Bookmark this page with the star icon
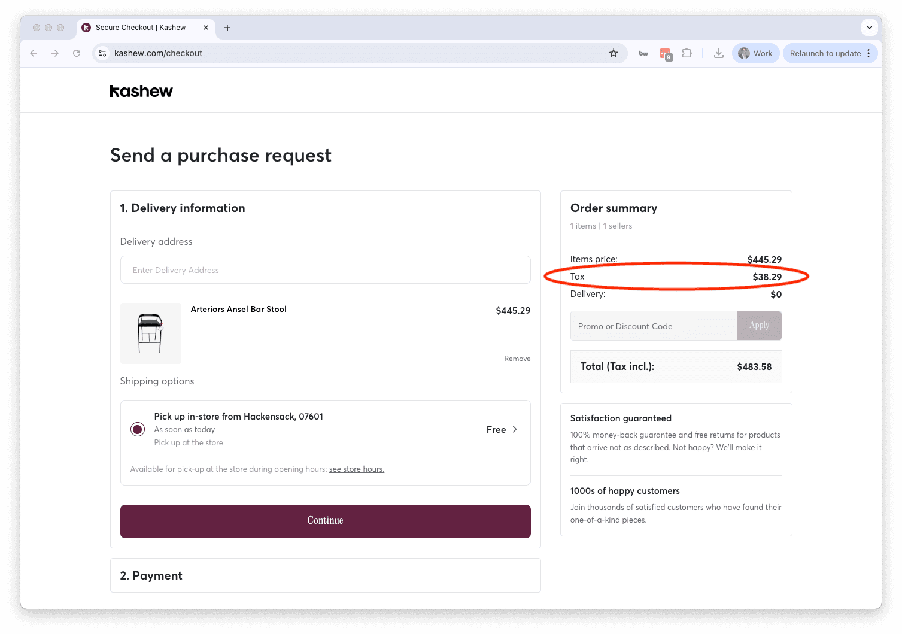Image resolution: width=902 pixels, height=634 pixels. pos(614,53)
